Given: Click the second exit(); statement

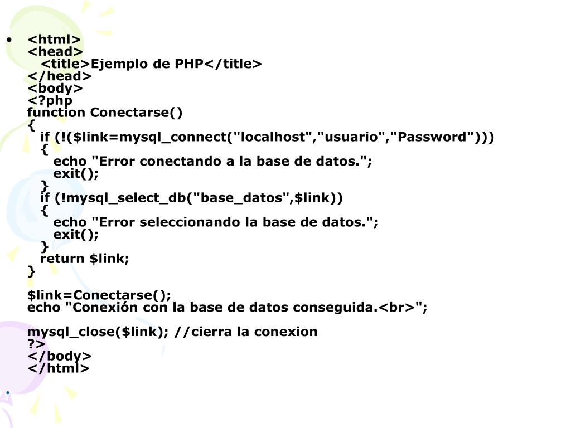Looking at the screenshot, I should (76, 235).
